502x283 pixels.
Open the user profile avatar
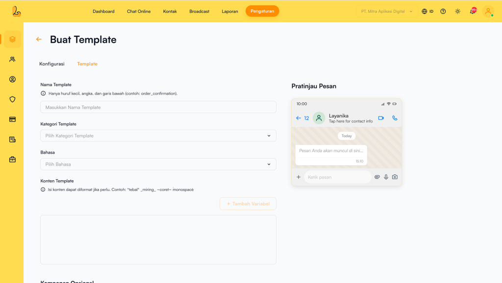tap(488, 11)
